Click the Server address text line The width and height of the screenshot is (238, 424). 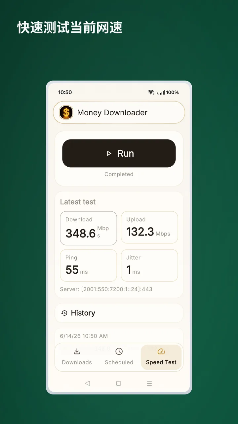pos(106,289)
